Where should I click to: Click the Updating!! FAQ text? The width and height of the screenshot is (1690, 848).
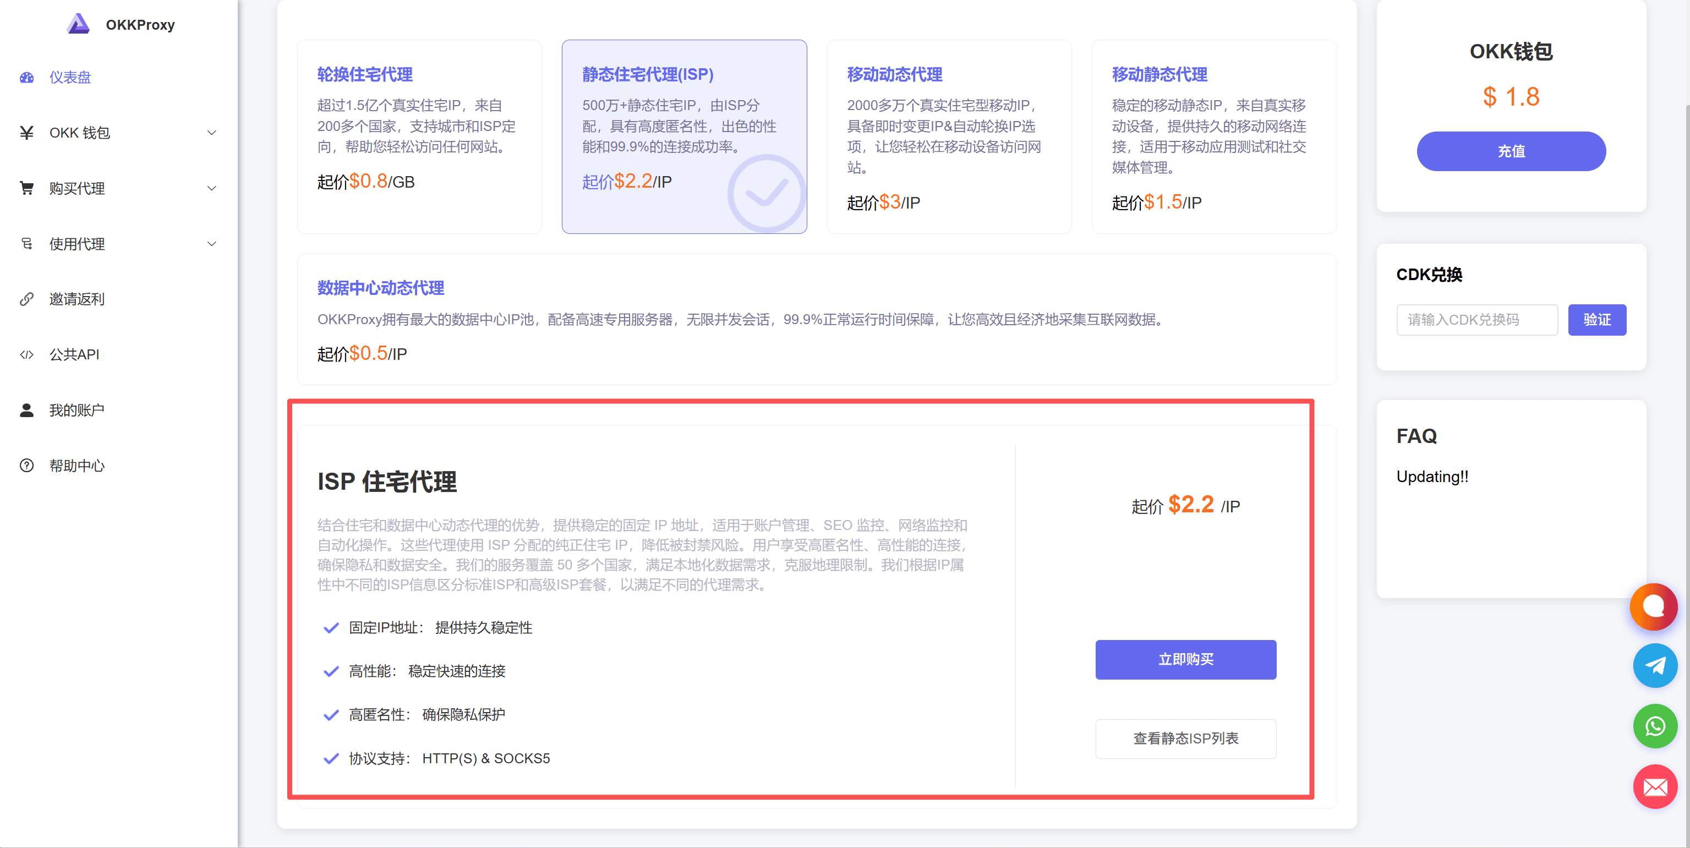tap(1432, 477)
